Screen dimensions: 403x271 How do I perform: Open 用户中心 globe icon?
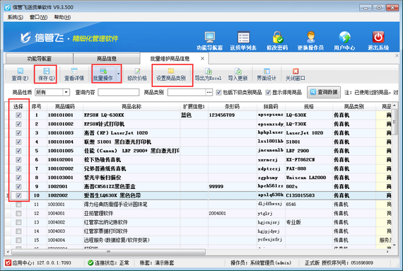344,38
